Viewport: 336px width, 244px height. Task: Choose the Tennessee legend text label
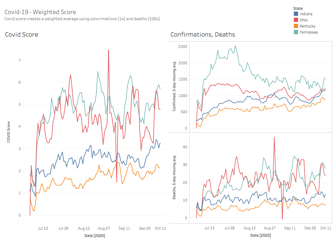(309, 32)
